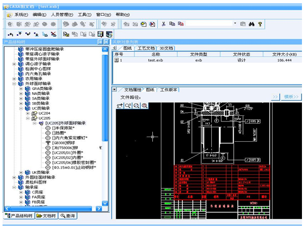Expand the 调心滚子轴承 tree node
Image resolution: width=304 pixels, height=227 pixels.
pyautogui.click(x=14, y=64)
